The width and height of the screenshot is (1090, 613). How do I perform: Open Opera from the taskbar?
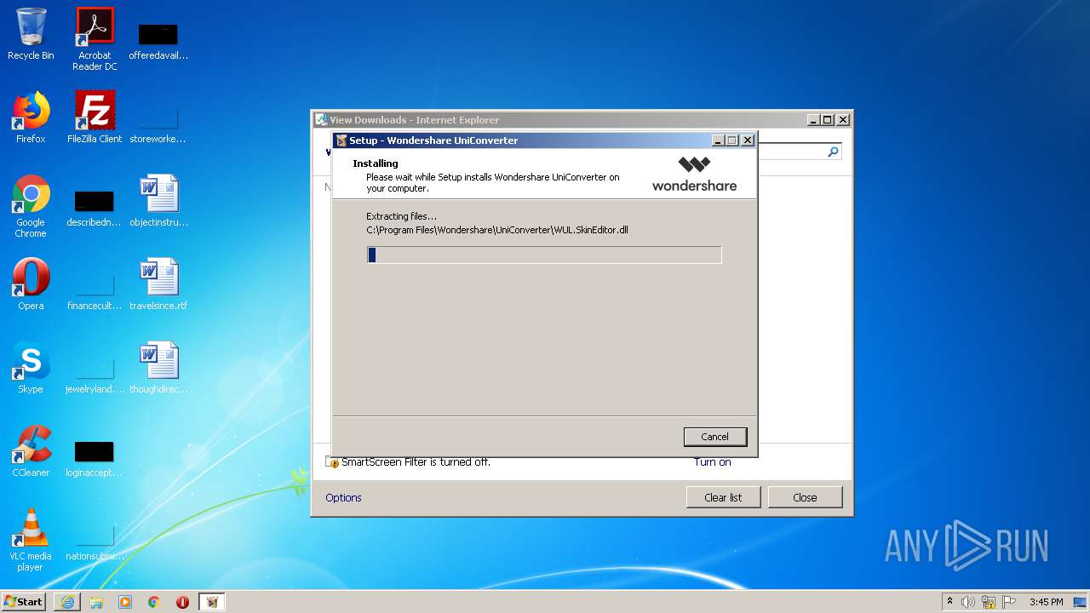click(x=183, y=602)
